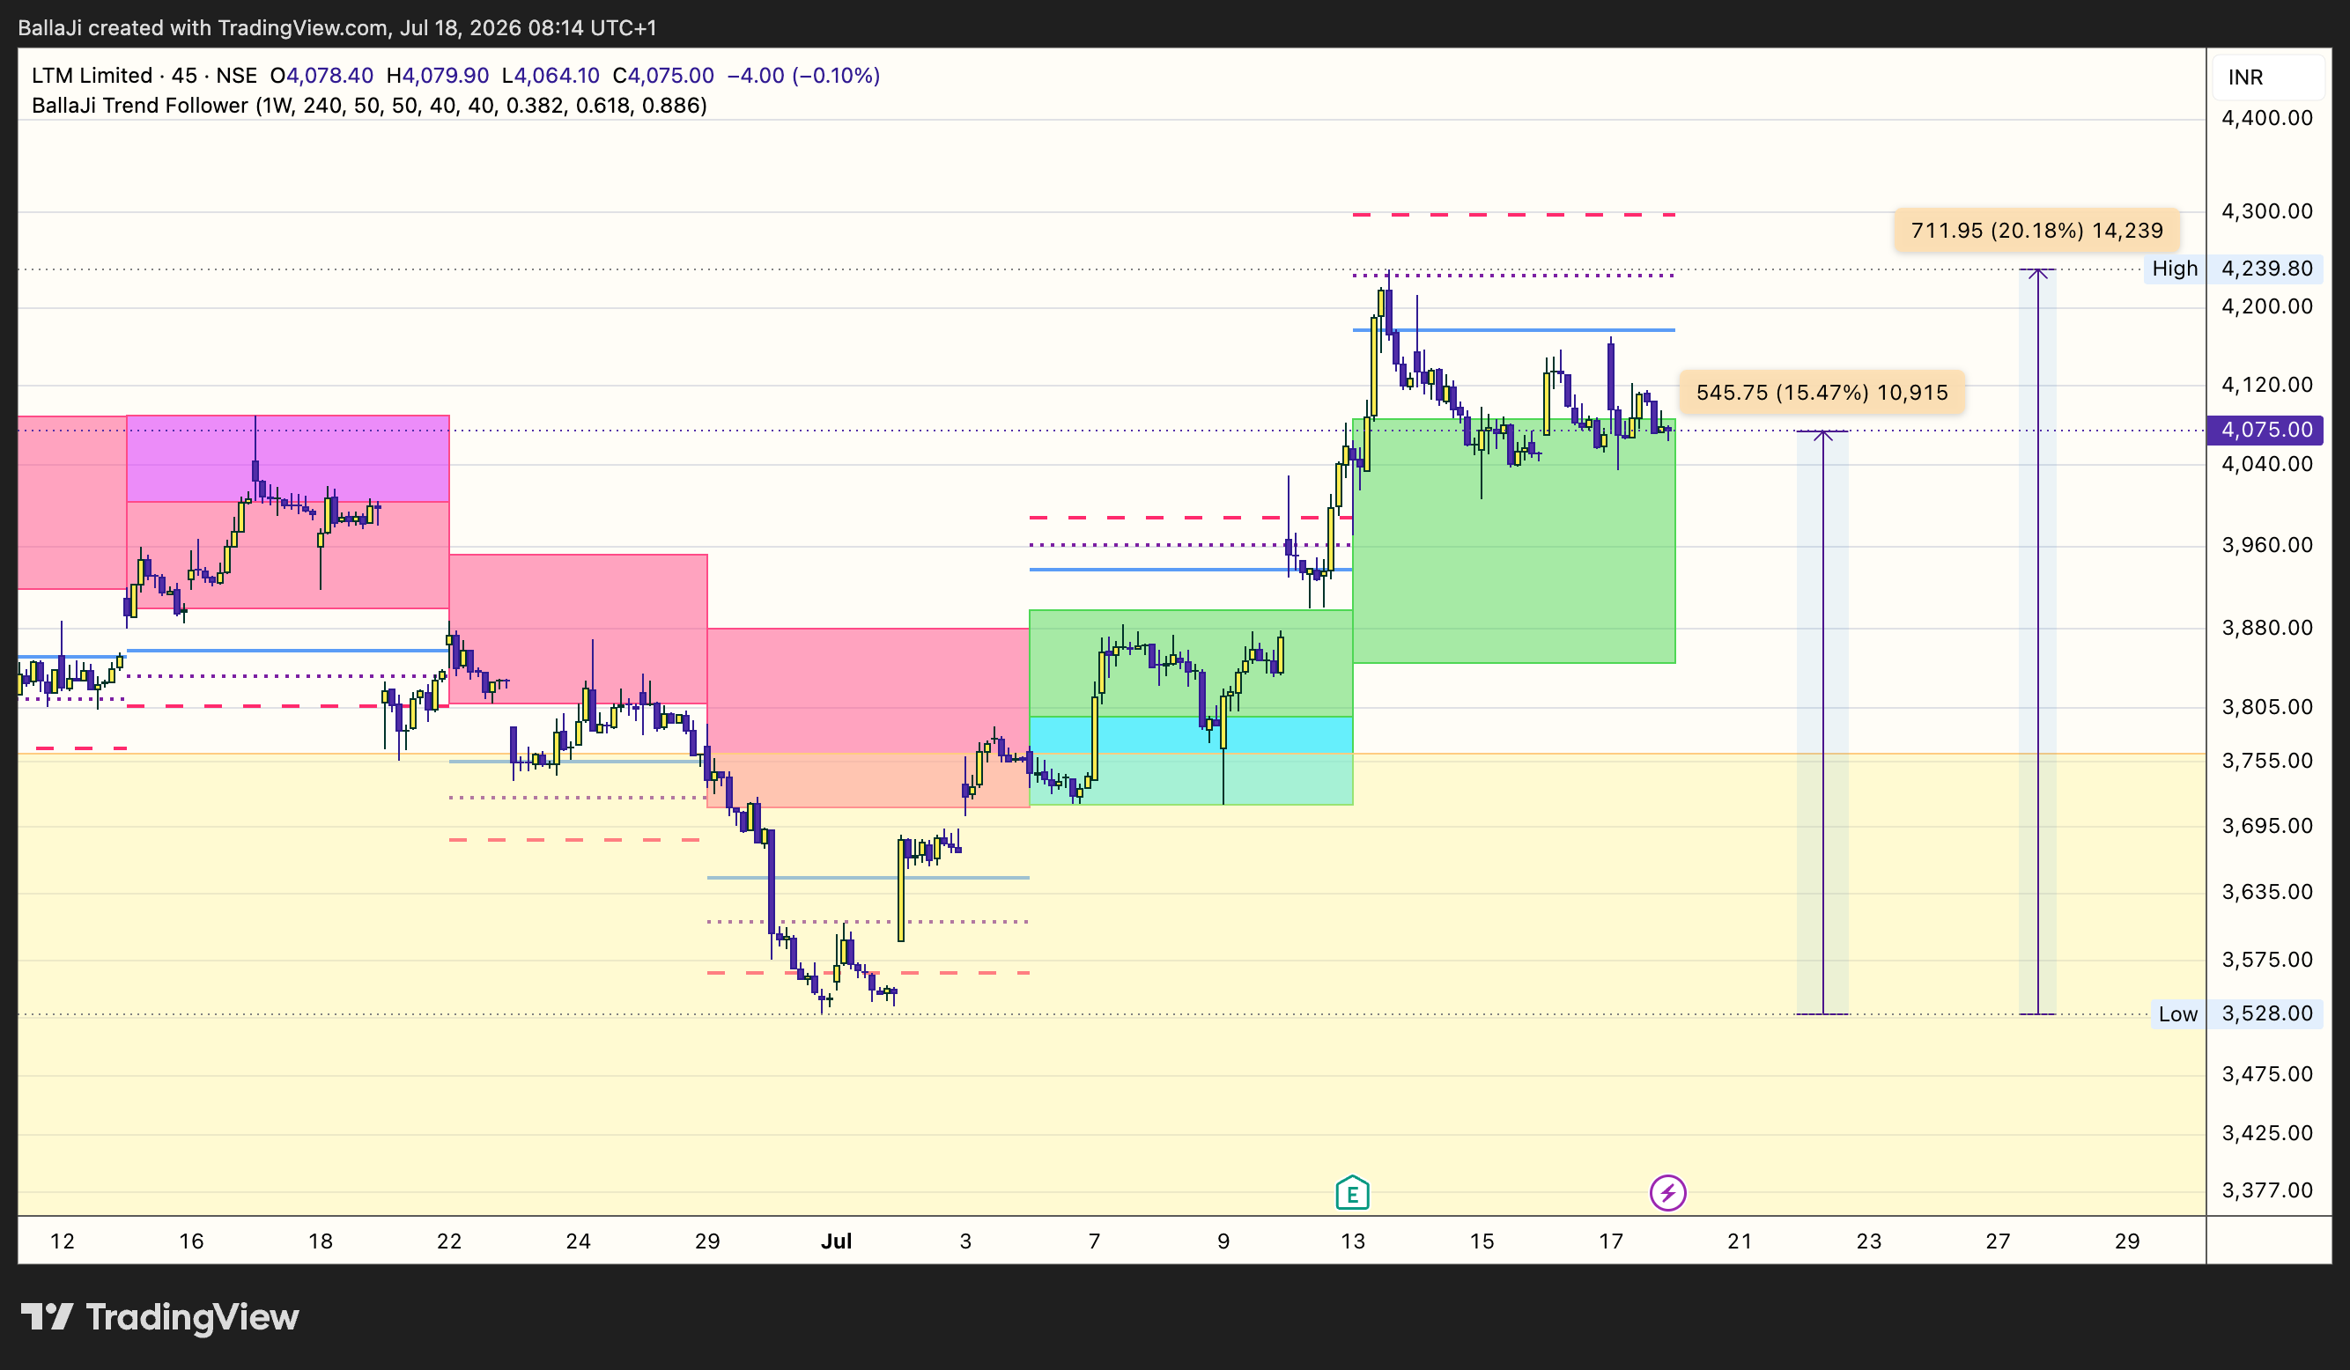Click the 4,120.00 price axis value
2350x1370 pixels.
click(2267, 385)
